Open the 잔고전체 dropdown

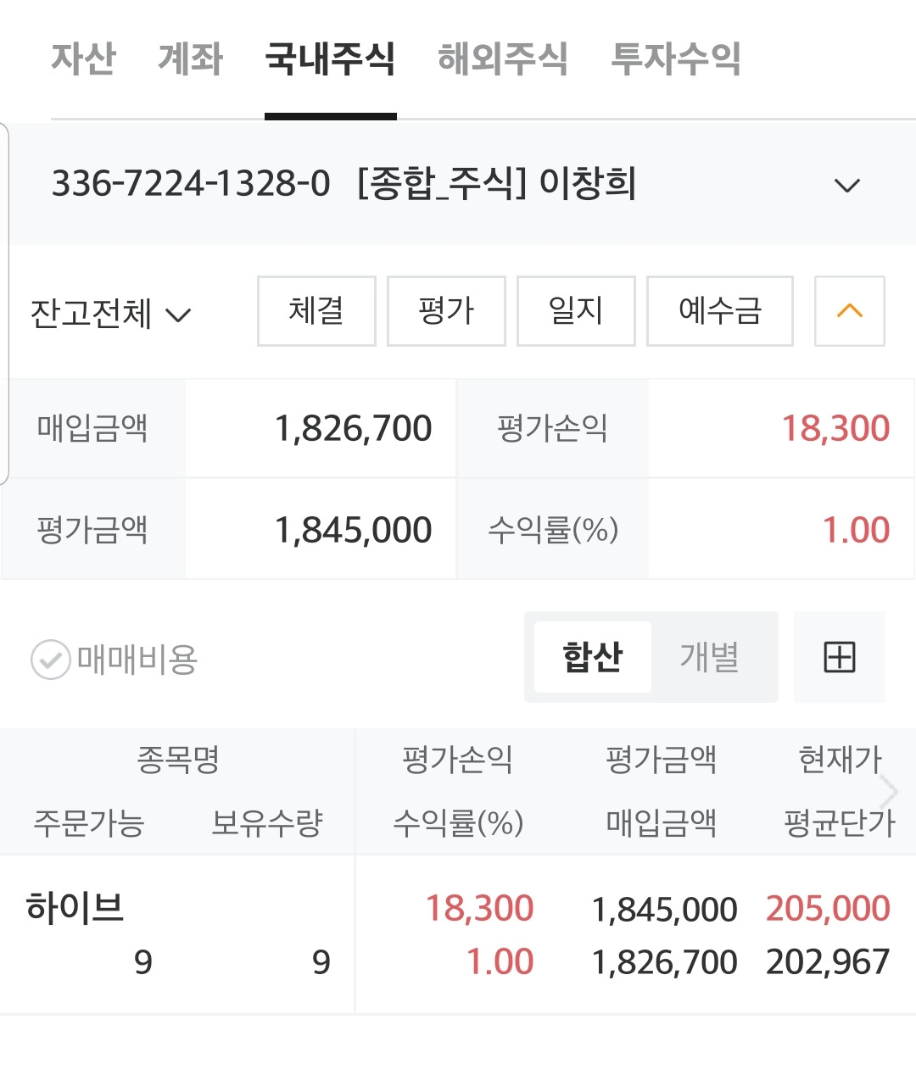coord(111,314)
